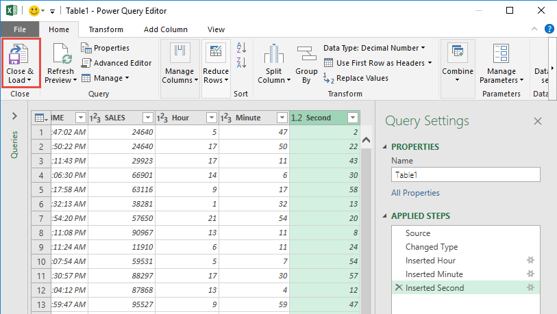
Task: Close the Query Settings pane
Action: (x=538, y=121)
